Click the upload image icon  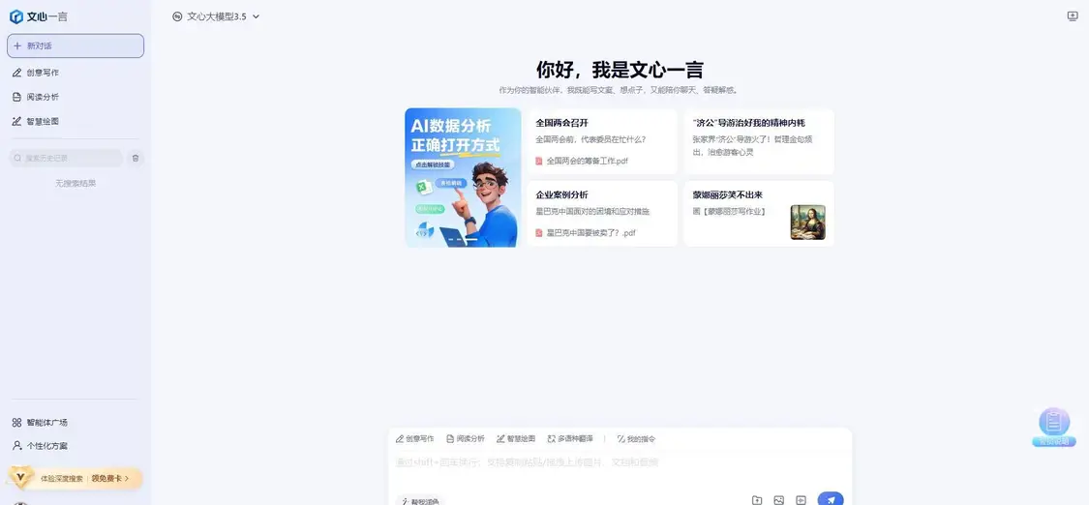click(x=778, y=500)
